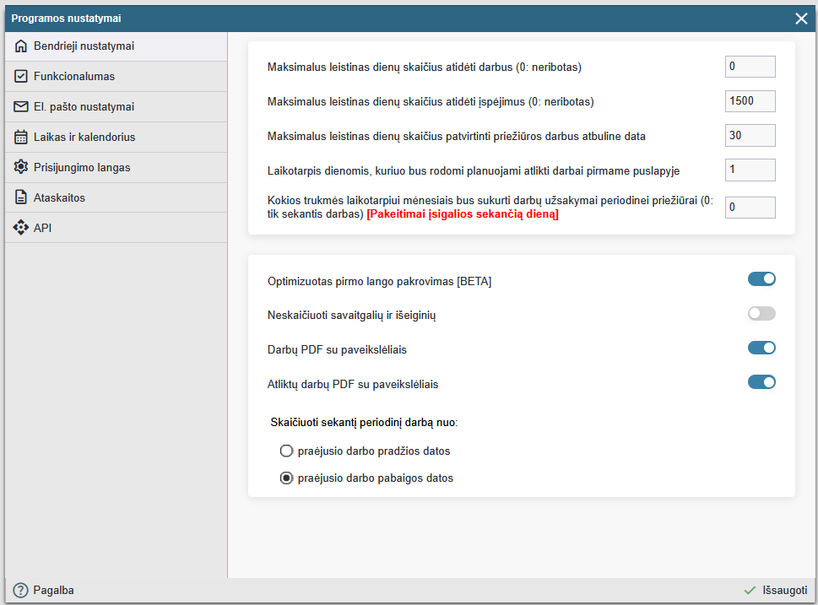Click the question mark help icon
The height and width of the screenshot is (605, 818).
(20, 591)
